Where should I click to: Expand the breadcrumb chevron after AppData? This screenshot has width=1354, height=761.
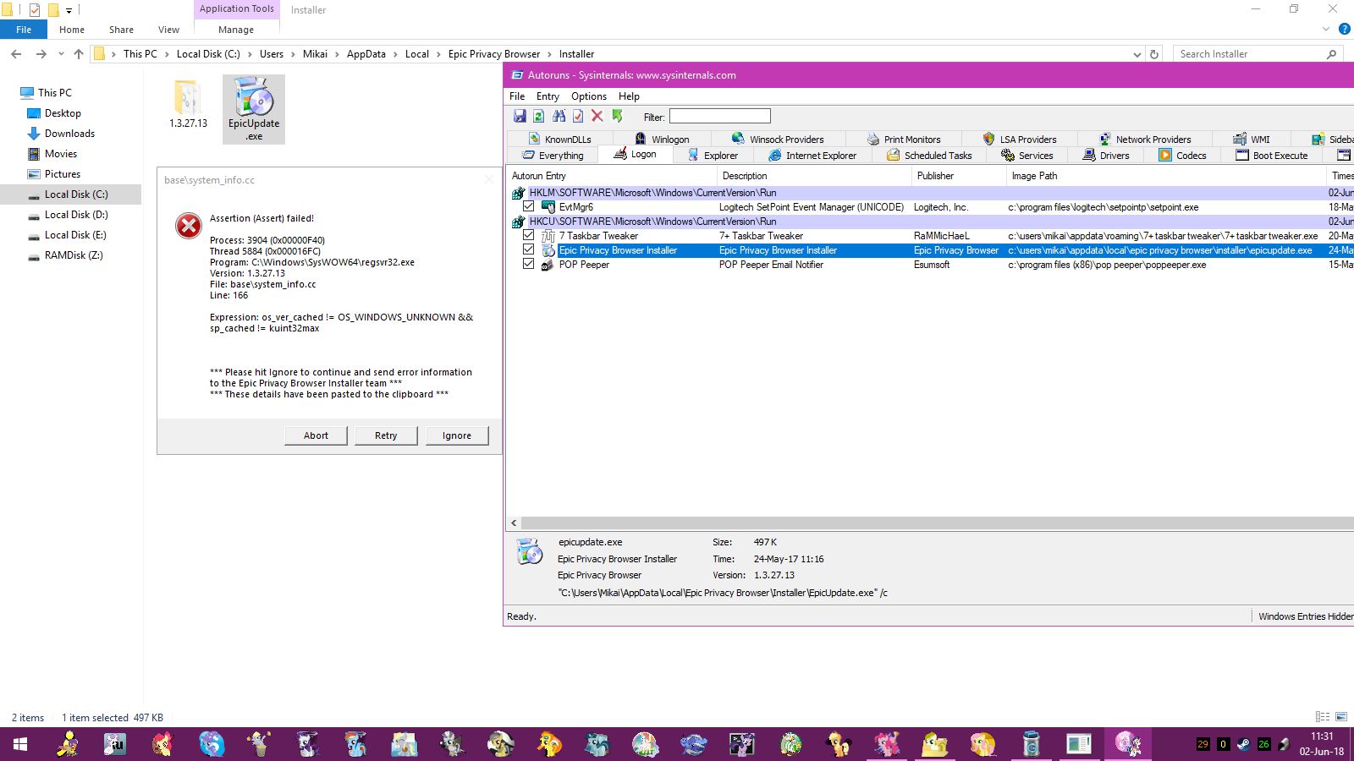(395, 54)
